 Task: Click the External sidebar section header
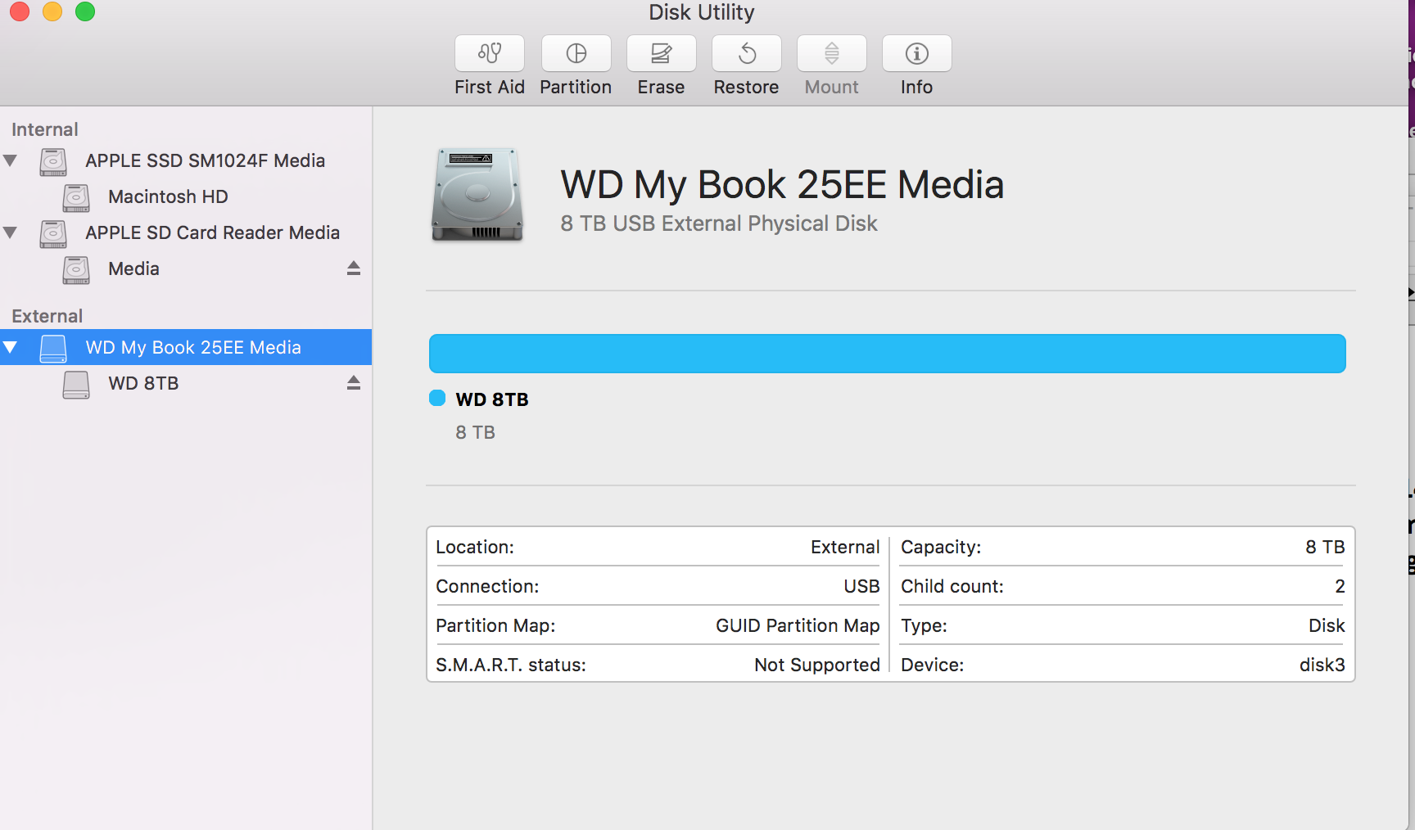[47, 316]
